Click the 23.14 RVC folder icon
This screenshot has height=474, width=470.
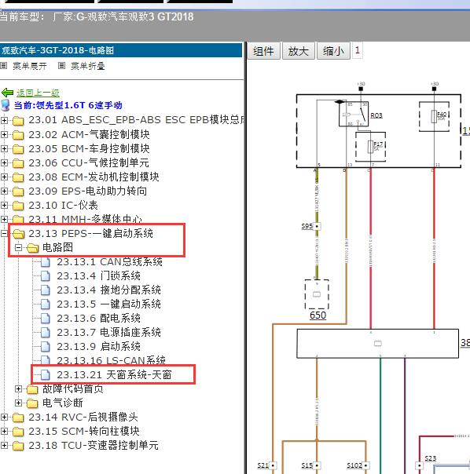coord(18,417)
